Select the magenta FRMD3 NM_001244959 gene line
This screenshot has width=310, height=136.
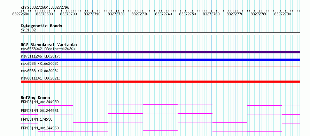click(x=160, y=105)
